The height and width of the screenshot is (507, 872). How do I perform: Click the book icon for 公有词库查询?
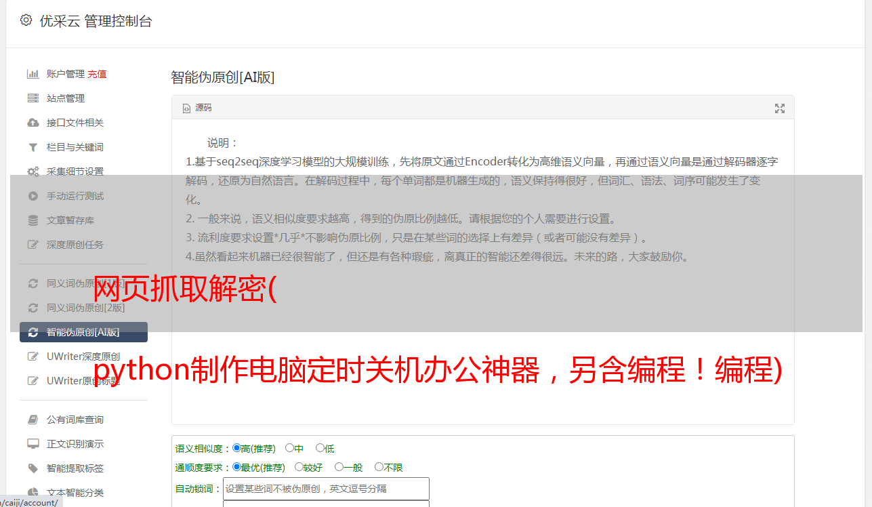tap(33, 420)
